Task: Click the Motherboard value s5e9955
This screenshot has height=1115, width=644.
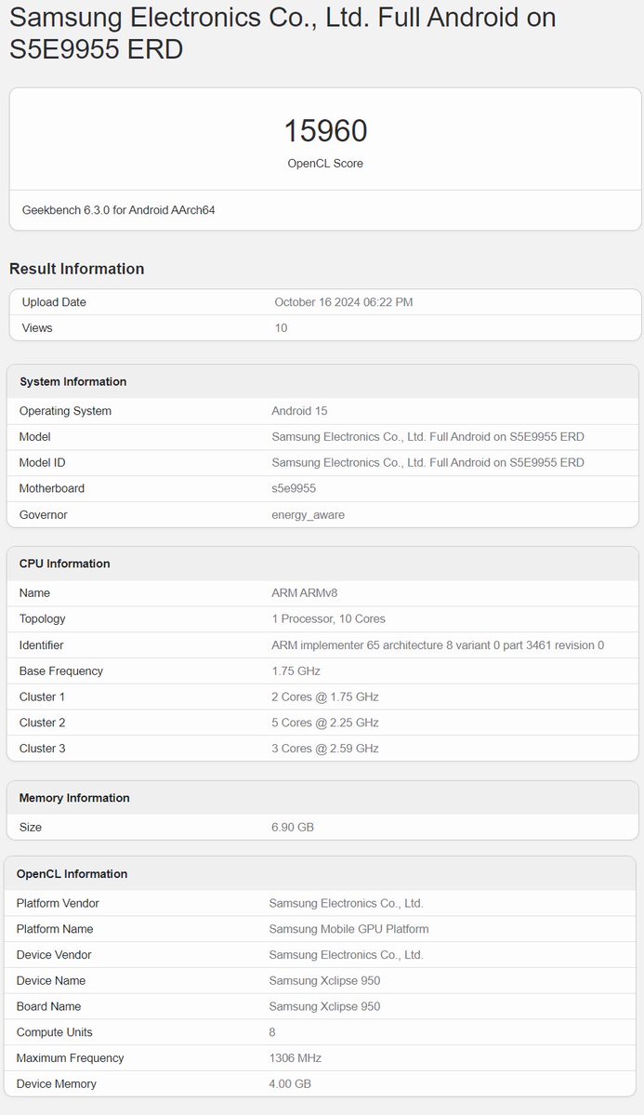Action: (x=297, y=489)
